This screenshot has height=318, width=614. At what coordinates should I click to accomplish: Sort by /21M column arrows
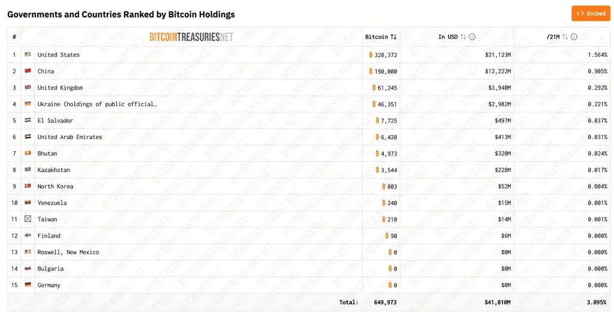565,37
